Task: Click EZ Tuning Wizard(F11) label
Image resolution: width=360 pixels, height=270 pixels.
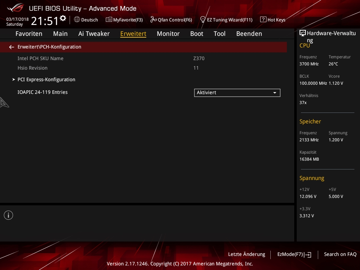Action: coord(230,20)
